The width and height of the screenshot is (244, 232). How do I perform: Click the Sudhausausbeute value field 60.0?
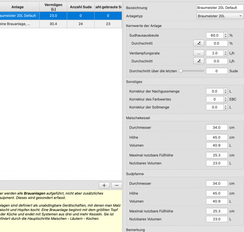215,35
